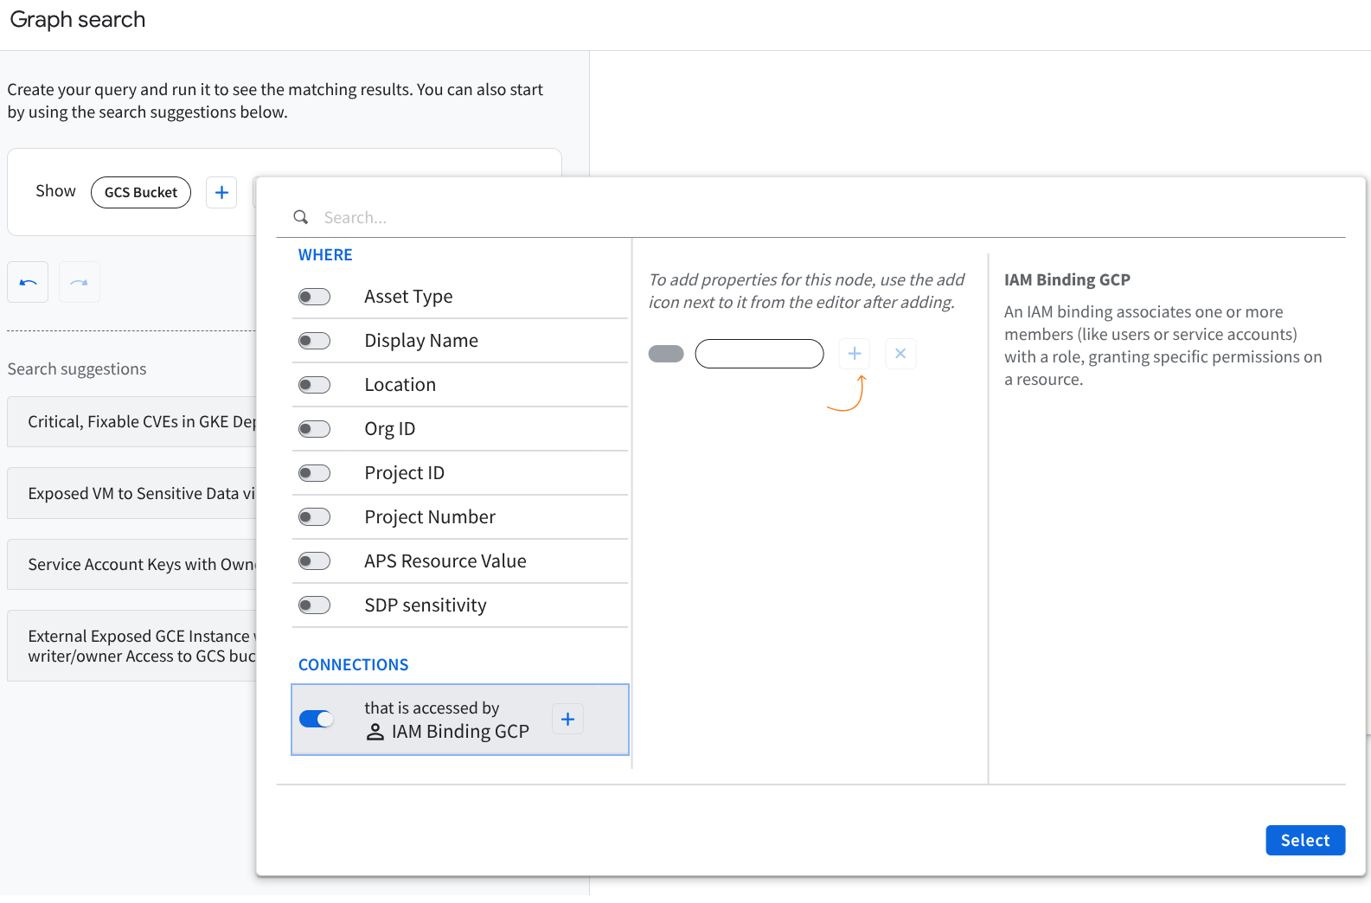Enable the Asset Type toggle

click(x=314, y=297)
